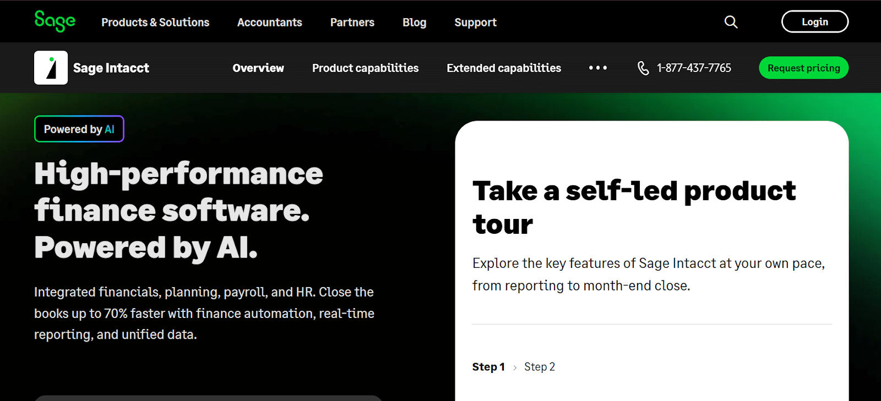This screenshot has width=881, height=401.
Task: Open the Product capabilities tab
Action: (365, 68)
